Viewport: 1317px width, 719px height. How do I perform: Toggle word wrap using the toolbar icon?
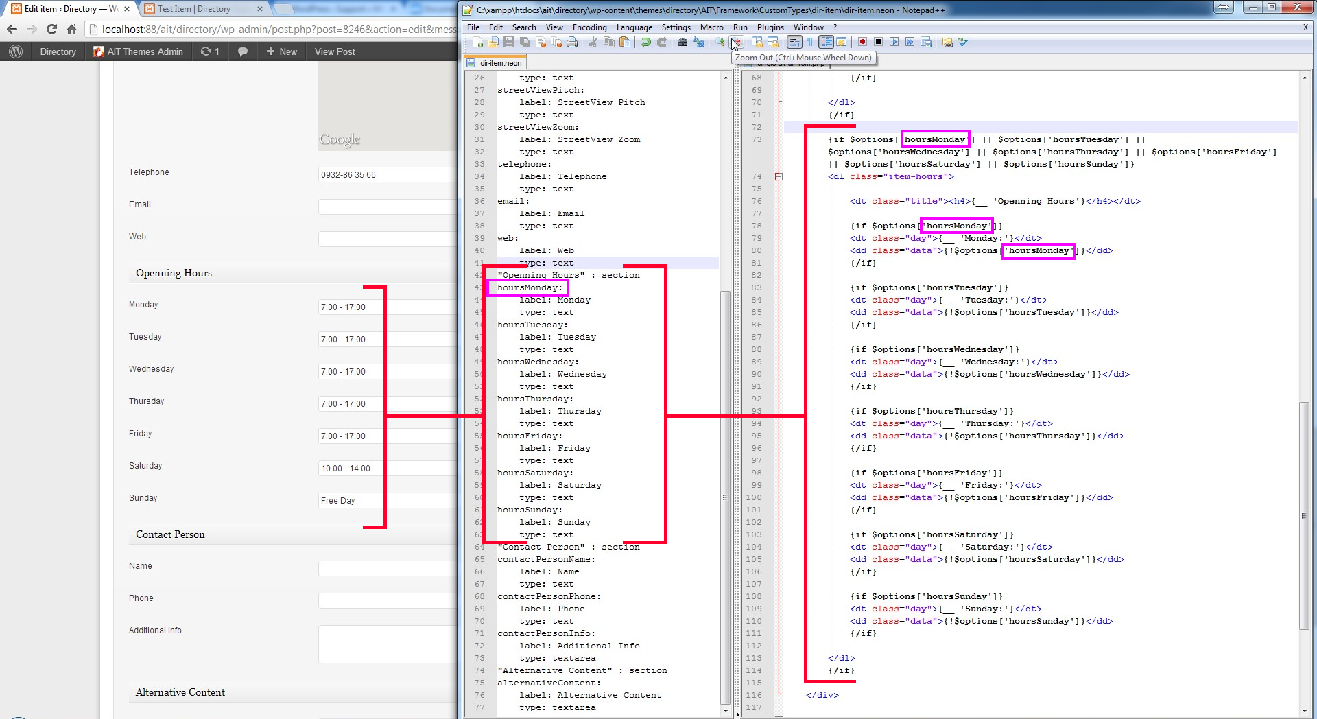(x=793, y=42)
